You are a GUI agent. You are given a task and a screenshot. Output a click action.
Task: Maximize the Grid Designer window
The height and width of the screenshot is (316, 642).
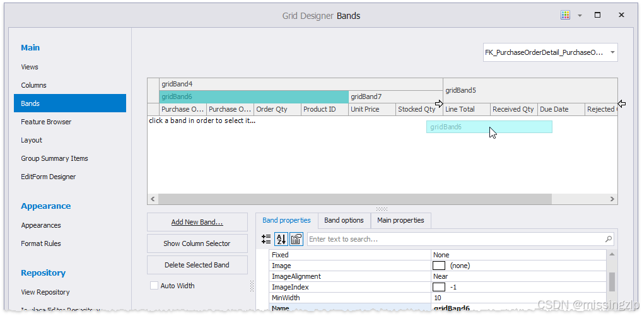click(x=597, y=16)
